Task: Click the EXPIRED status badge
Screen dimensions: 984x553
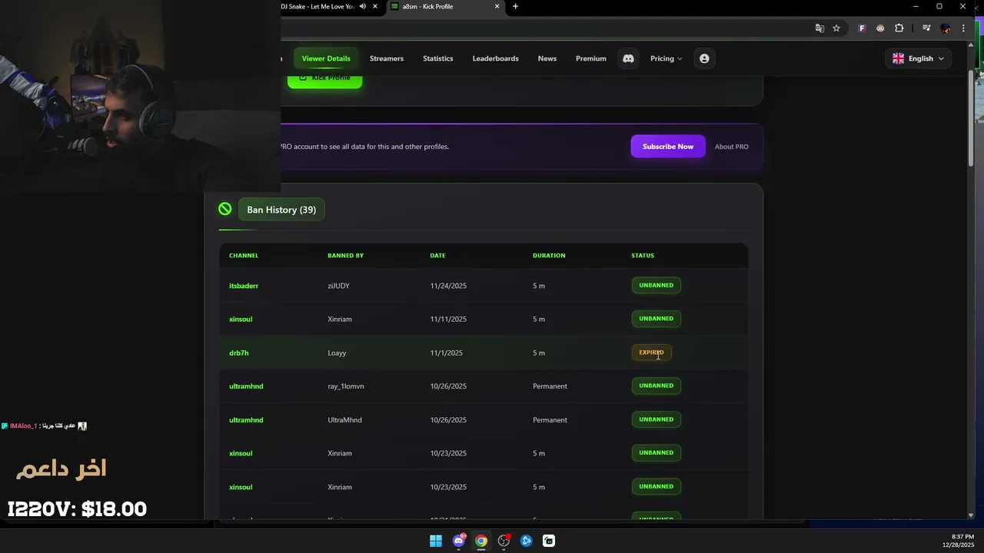Action: 651,353
